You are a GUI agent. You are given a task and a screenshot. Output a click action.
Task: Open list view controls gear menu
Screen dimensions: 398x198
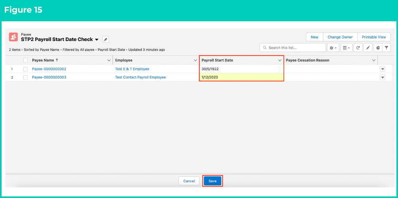point(333,48)
